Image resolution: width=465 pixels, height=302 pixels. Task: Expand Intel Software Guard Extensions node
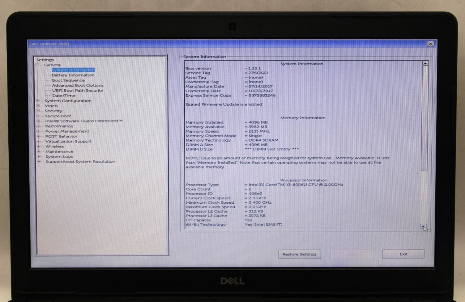pos(38,121)
